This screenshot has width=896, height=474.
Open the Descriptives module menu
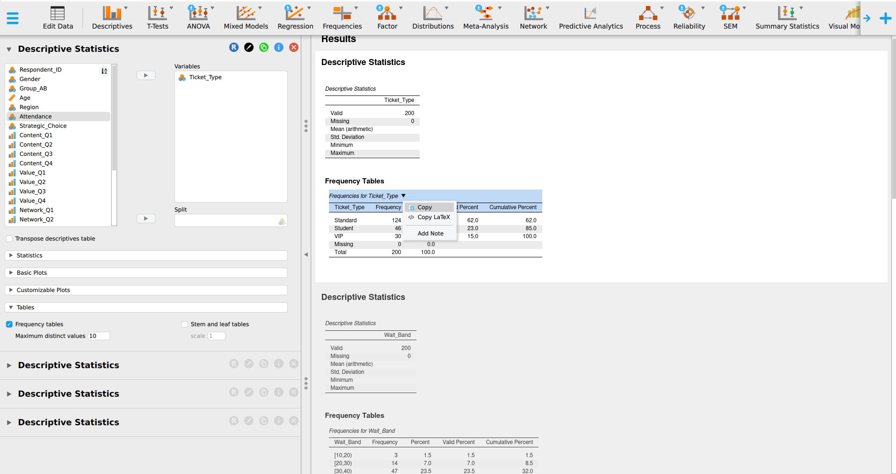coord(112,18)
